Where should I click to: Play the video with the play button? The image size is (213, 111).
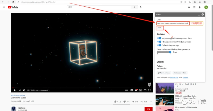15,90
